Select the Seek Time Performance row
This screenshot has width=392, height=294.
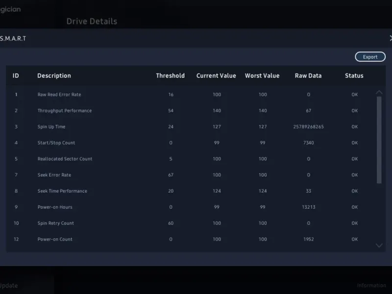click(x=191, y=191)
